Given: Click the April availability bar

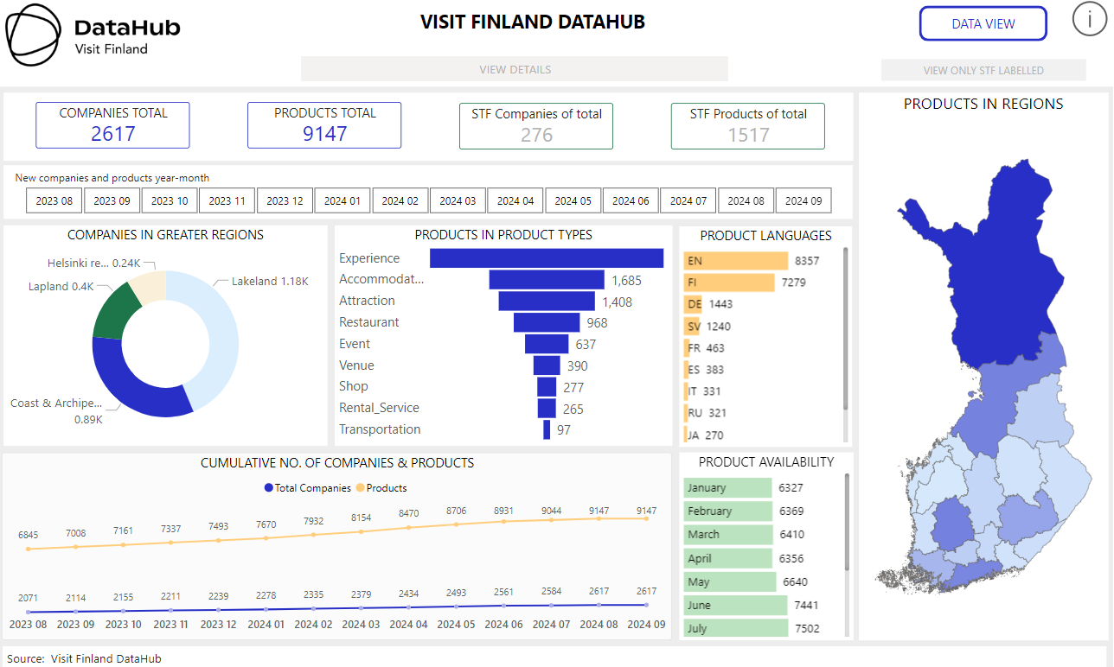Looking at the screenshot, I should [x=727, y=558].
